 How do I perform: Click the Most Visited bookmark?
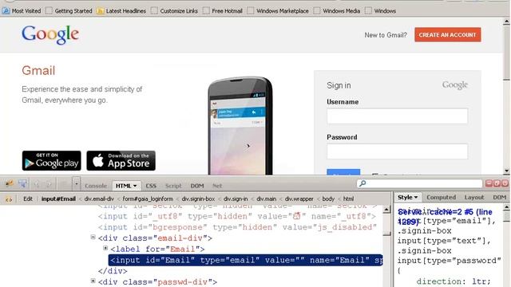[x=22, y=10]
